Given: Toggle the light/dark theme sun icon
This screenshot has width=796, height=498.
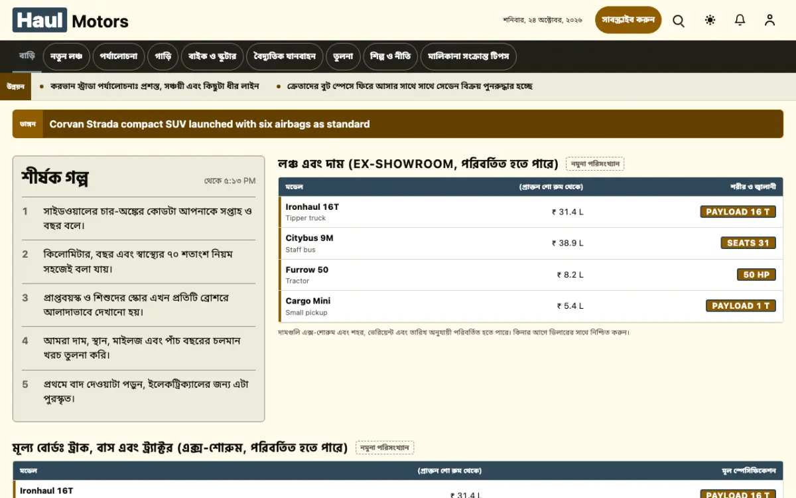Looking at the screenshot, I should click(x=710, y=21).
